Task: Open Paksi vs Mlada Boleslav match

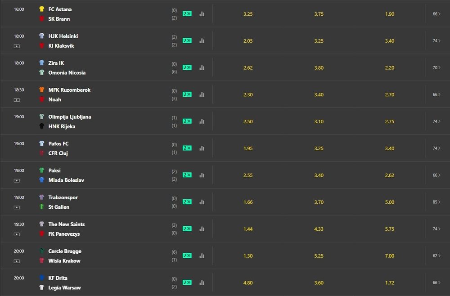Action: 66,175
